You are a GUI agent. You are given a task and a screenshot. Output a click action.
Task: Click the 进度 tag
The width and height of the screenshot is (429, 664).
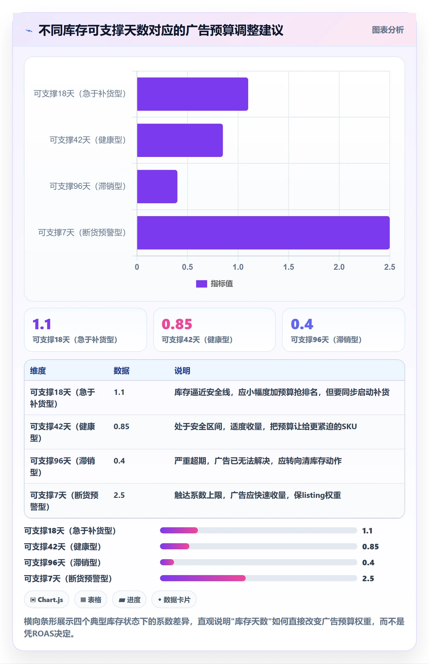pyautogui.click(x=129, y=600)
